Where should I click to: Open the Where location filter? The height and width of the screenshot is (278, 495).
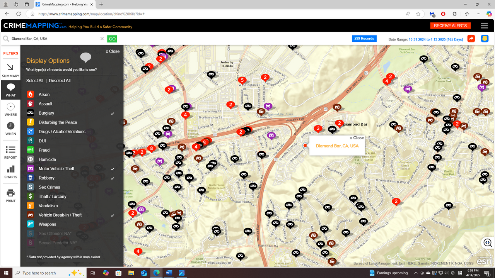10,109
